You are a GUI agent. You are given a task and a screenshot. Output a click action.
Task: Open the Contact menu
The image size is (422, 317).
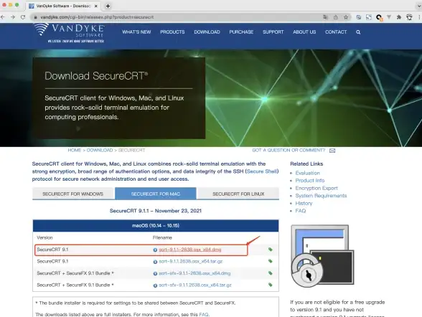pyautogui.click(x=336, y=32)
